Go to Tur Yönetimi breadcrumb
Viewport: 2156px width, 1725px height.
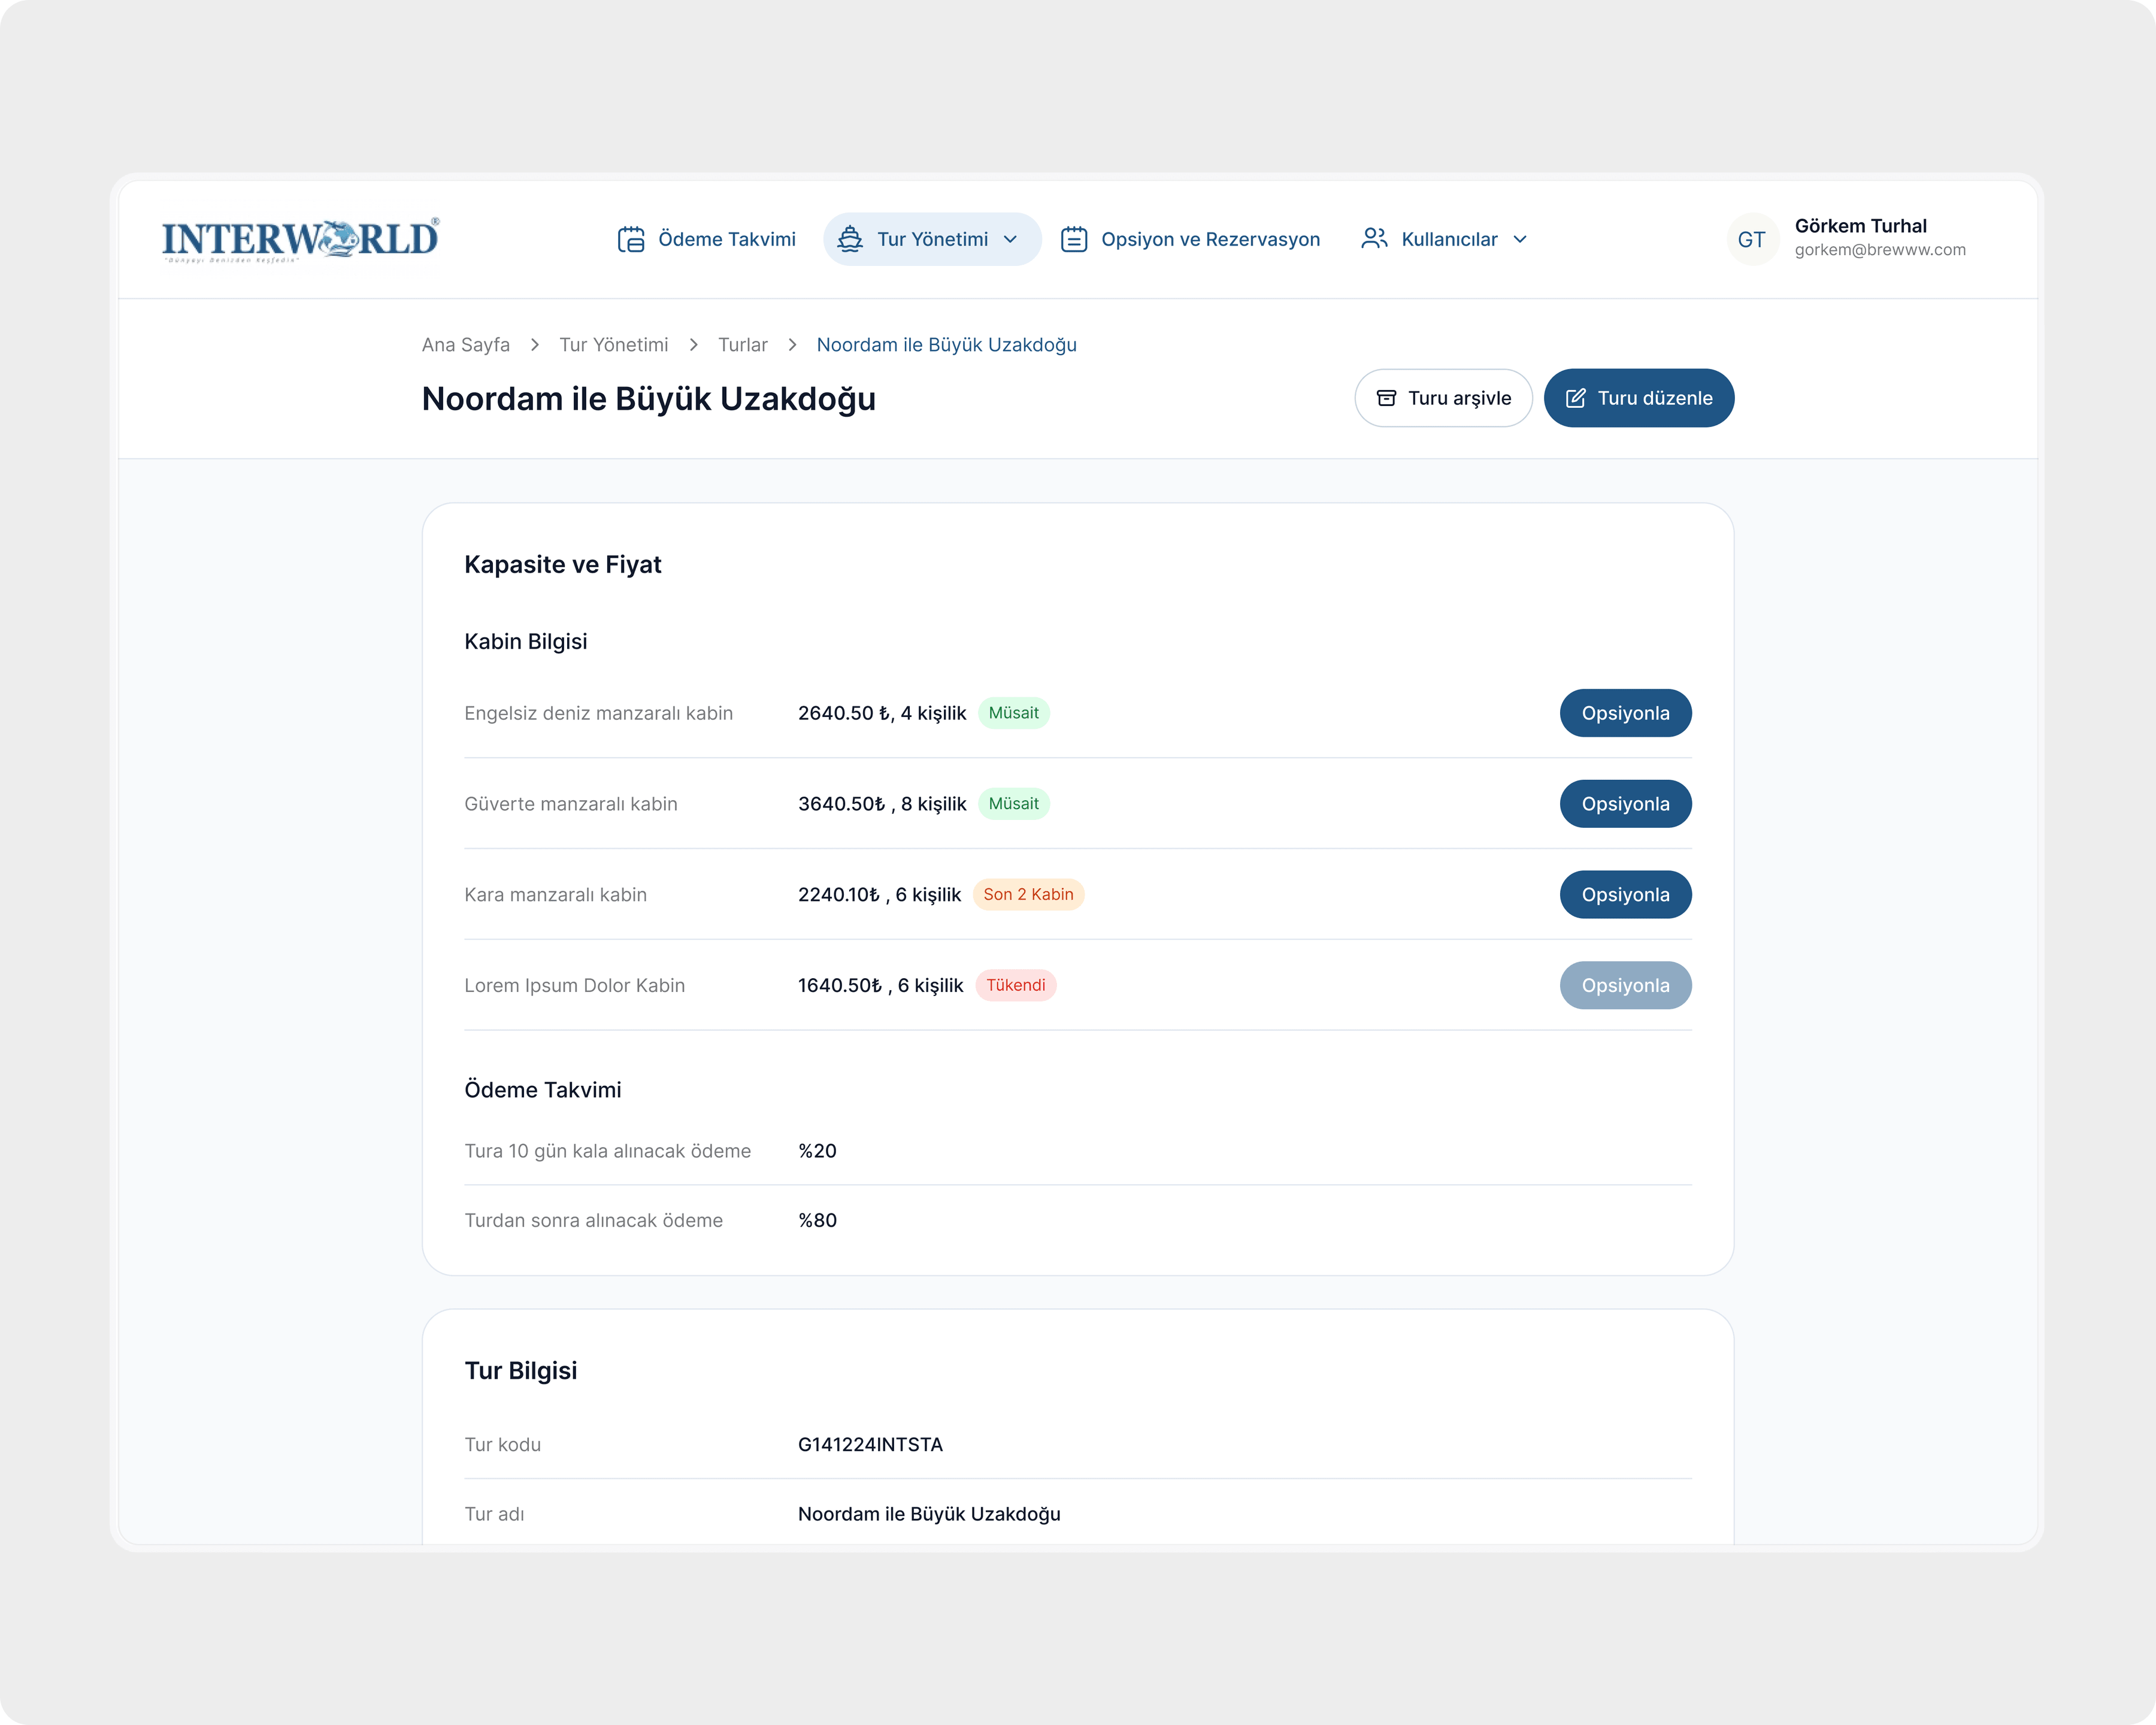click(614, 345)
